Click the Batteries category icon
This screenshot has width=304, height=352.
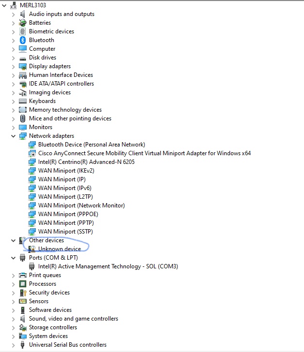[x=22, y=23]
